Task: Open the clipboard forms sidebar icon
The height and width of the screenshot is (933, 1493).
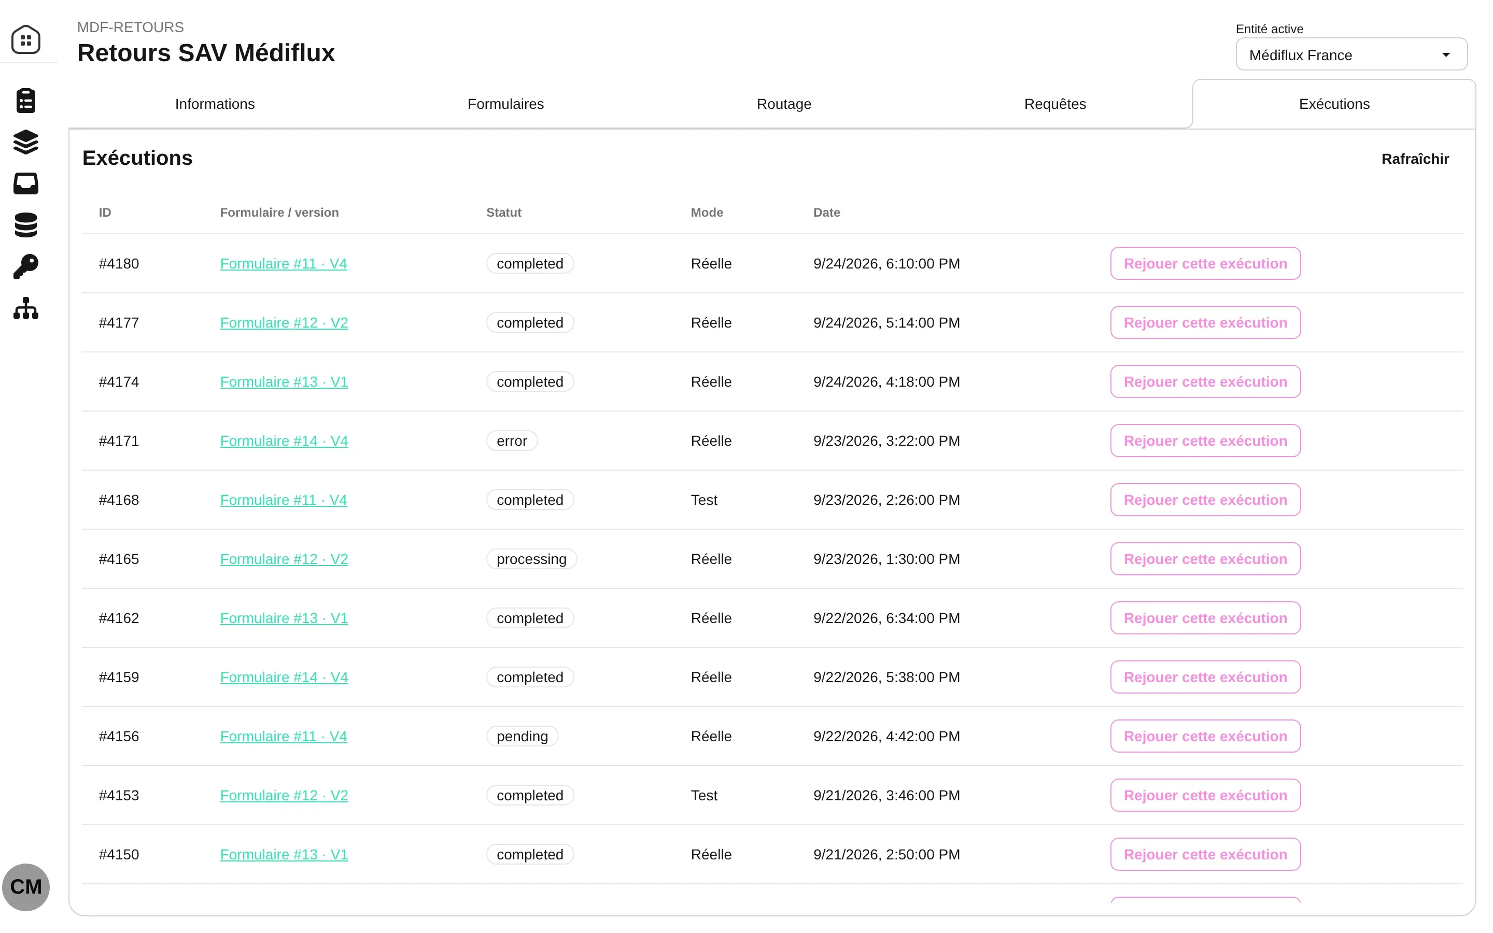Action: click(x=26, y=101)
